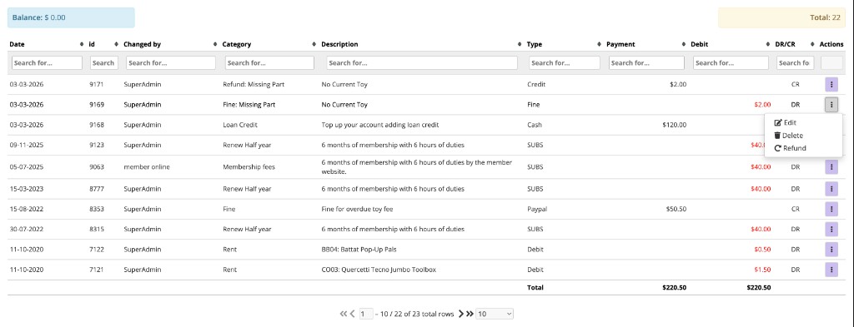This screenshot has width=854, height=327.
Task: Go to next page of rows
Action: click(460, 314)
